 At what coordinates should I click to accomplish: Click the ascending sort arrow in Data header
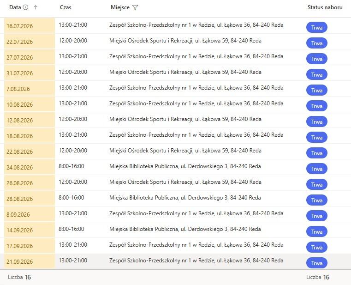(36, 7)
